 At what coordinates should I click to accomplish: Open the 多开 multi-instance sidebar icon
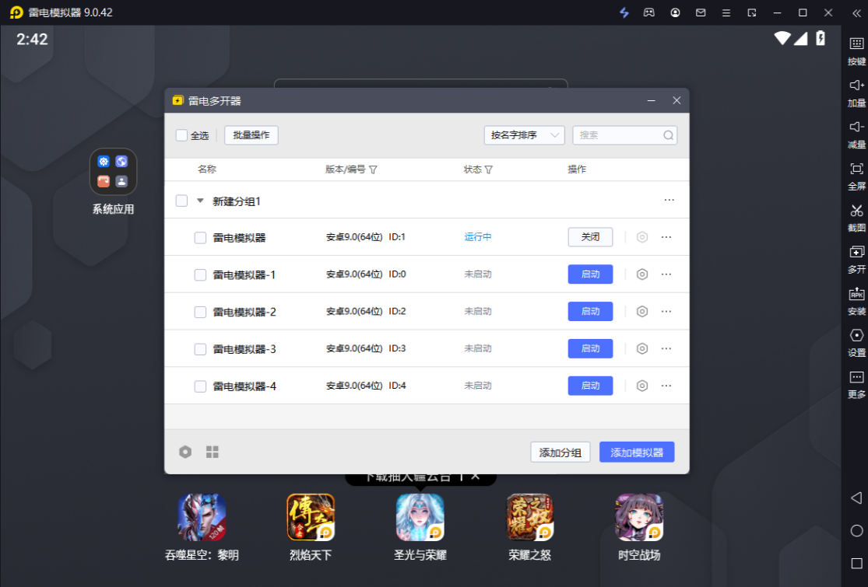(x=856, y=252)
